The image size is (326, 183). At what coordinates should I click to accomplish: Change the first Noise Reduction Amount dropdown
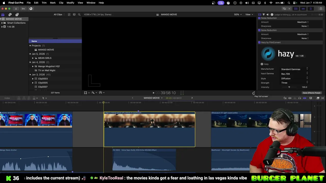point(303,22)
